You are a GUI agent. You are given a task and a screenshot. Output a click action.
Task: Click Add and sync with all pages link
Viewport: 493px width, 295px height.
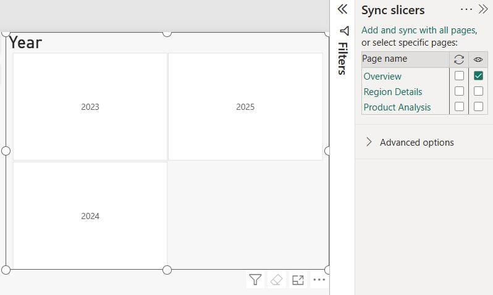coord(419,30)
